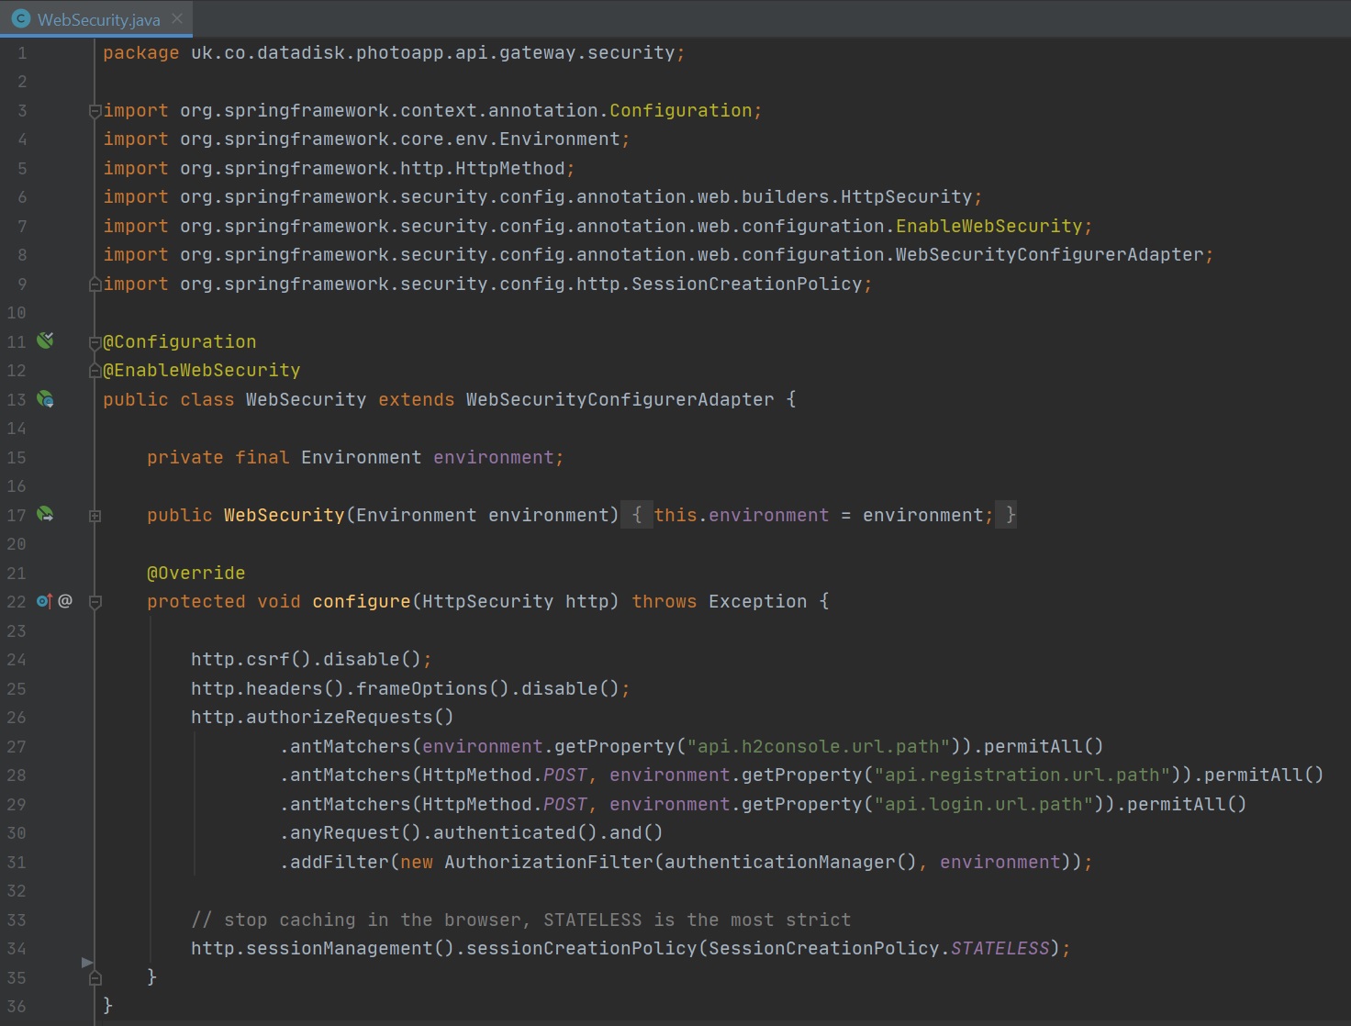Image resolution: width=1351 pixels, height=1026 pixels.
Task: Expand the folded WebSecurity constructor on line 17
Action: click(95, 516)
